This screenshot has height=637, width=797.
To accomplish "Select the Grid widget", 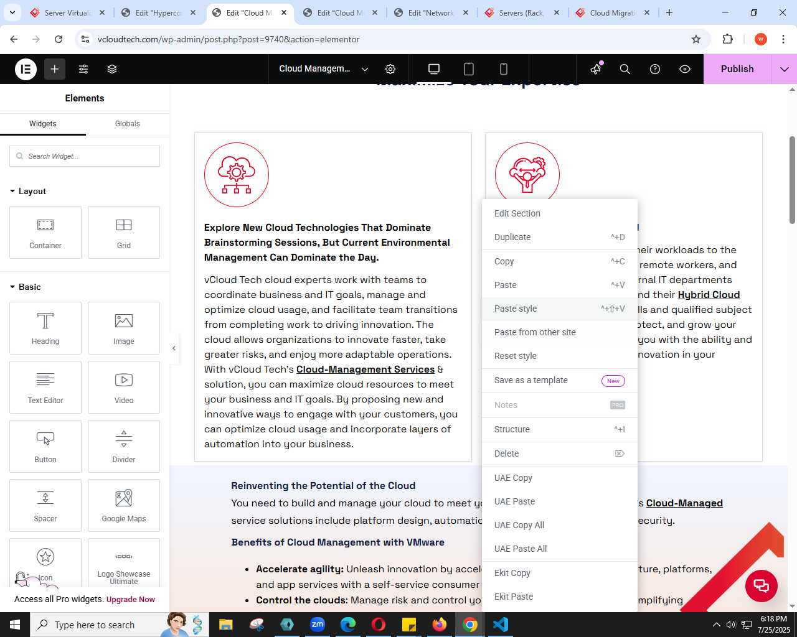I will [124, 233].
